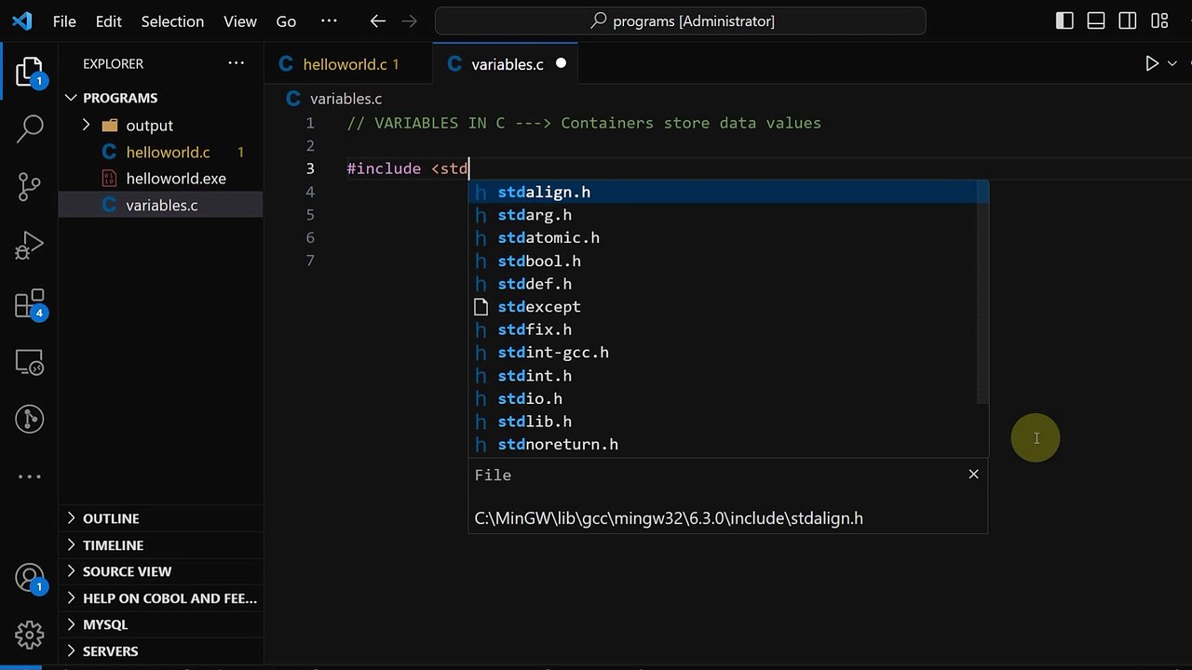Select variables.c in the explorer
This screenshot has width=1192, height=670.
click(x=161, y=205)
